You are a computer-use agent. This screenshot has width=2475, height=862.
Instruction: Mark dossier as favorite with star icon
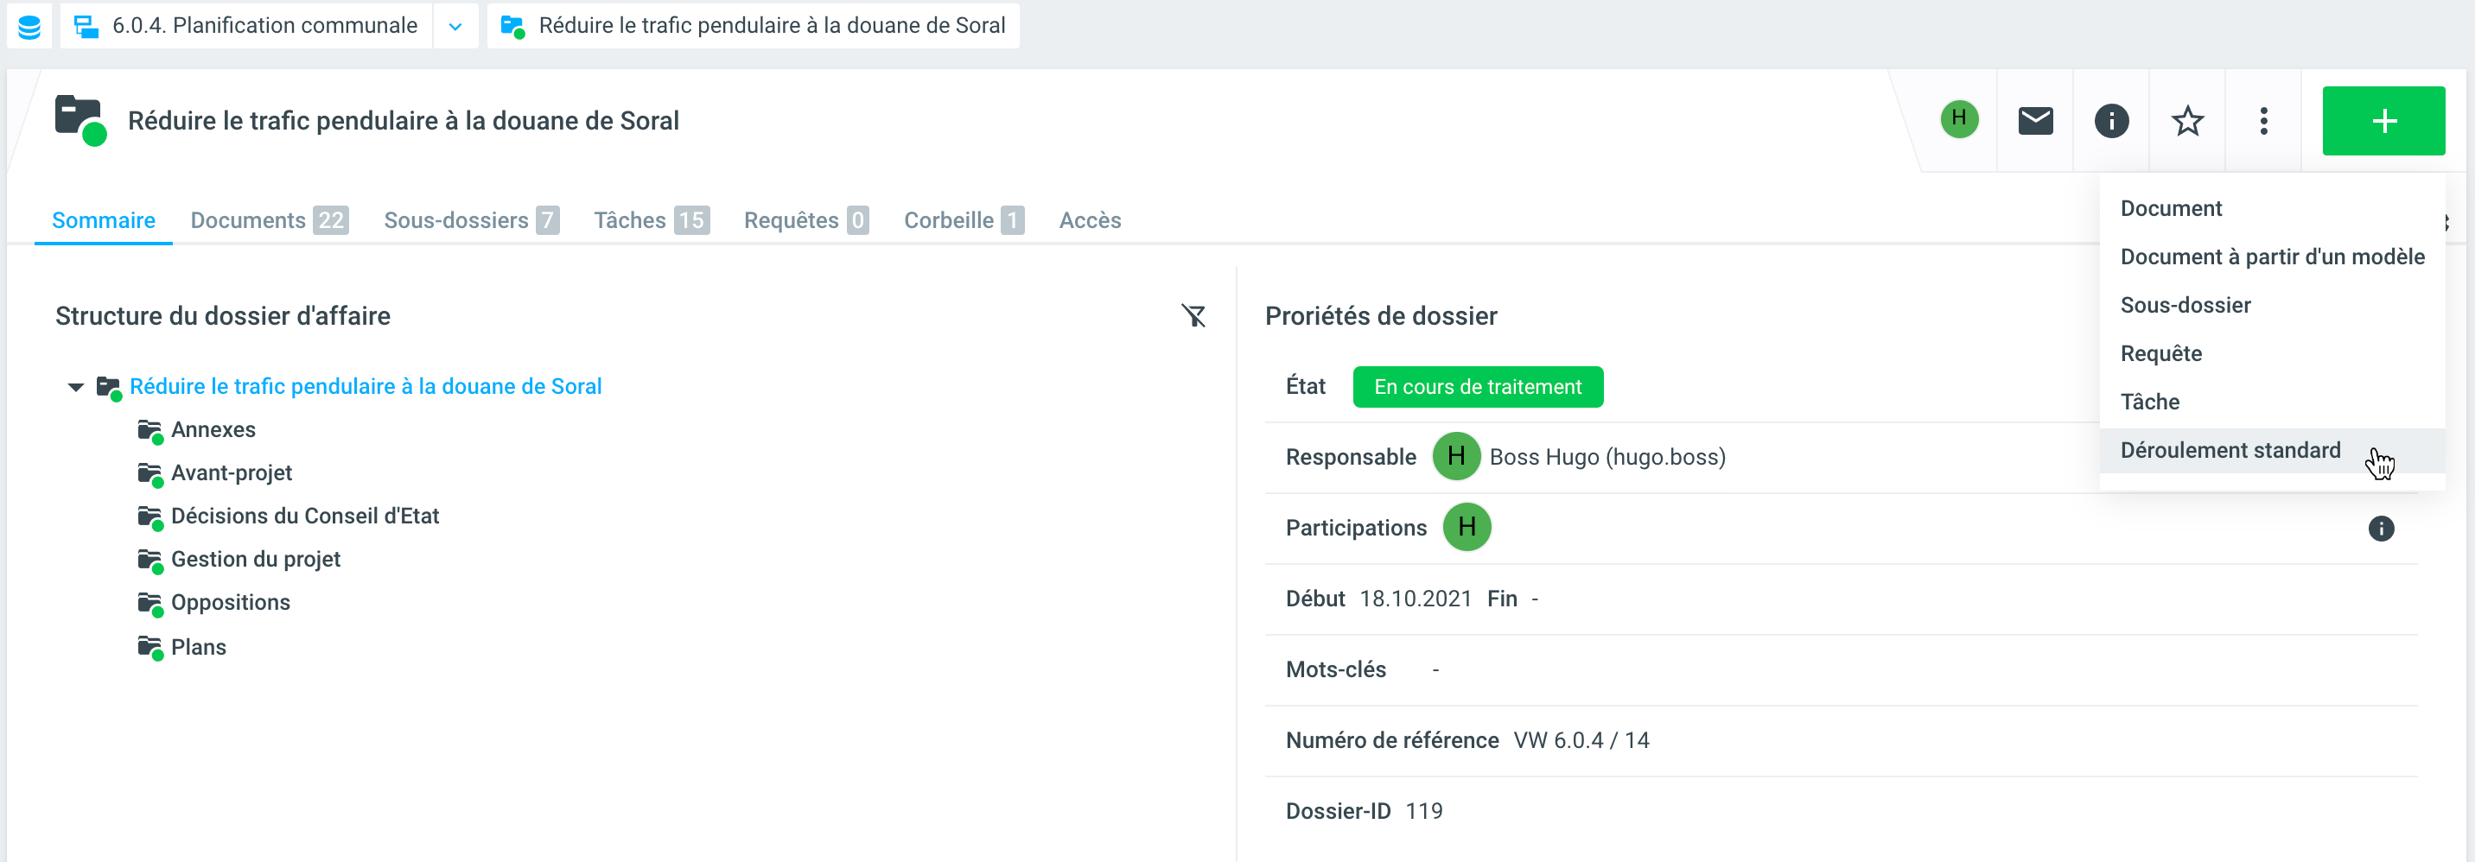[x=2186, y=121]
